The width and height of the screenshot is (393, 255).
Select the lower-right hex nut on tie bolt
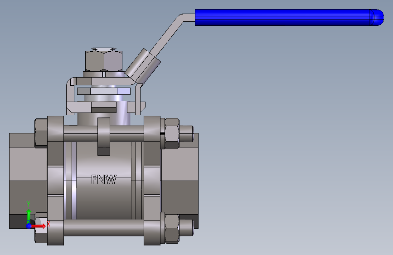pyautogui.click(x=172, y=229)
